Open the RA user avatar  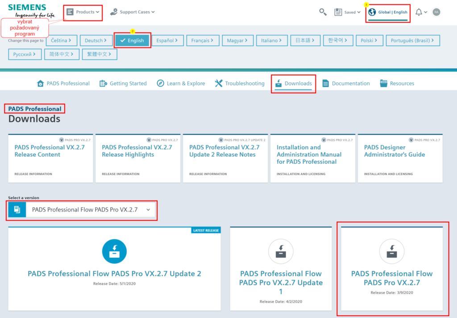pos(436,12)
